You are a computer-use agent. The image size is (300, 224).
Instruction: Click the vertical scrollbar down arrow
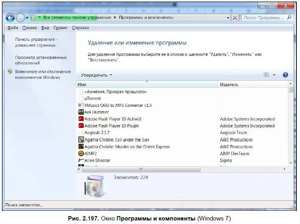[x=291, y=163]
